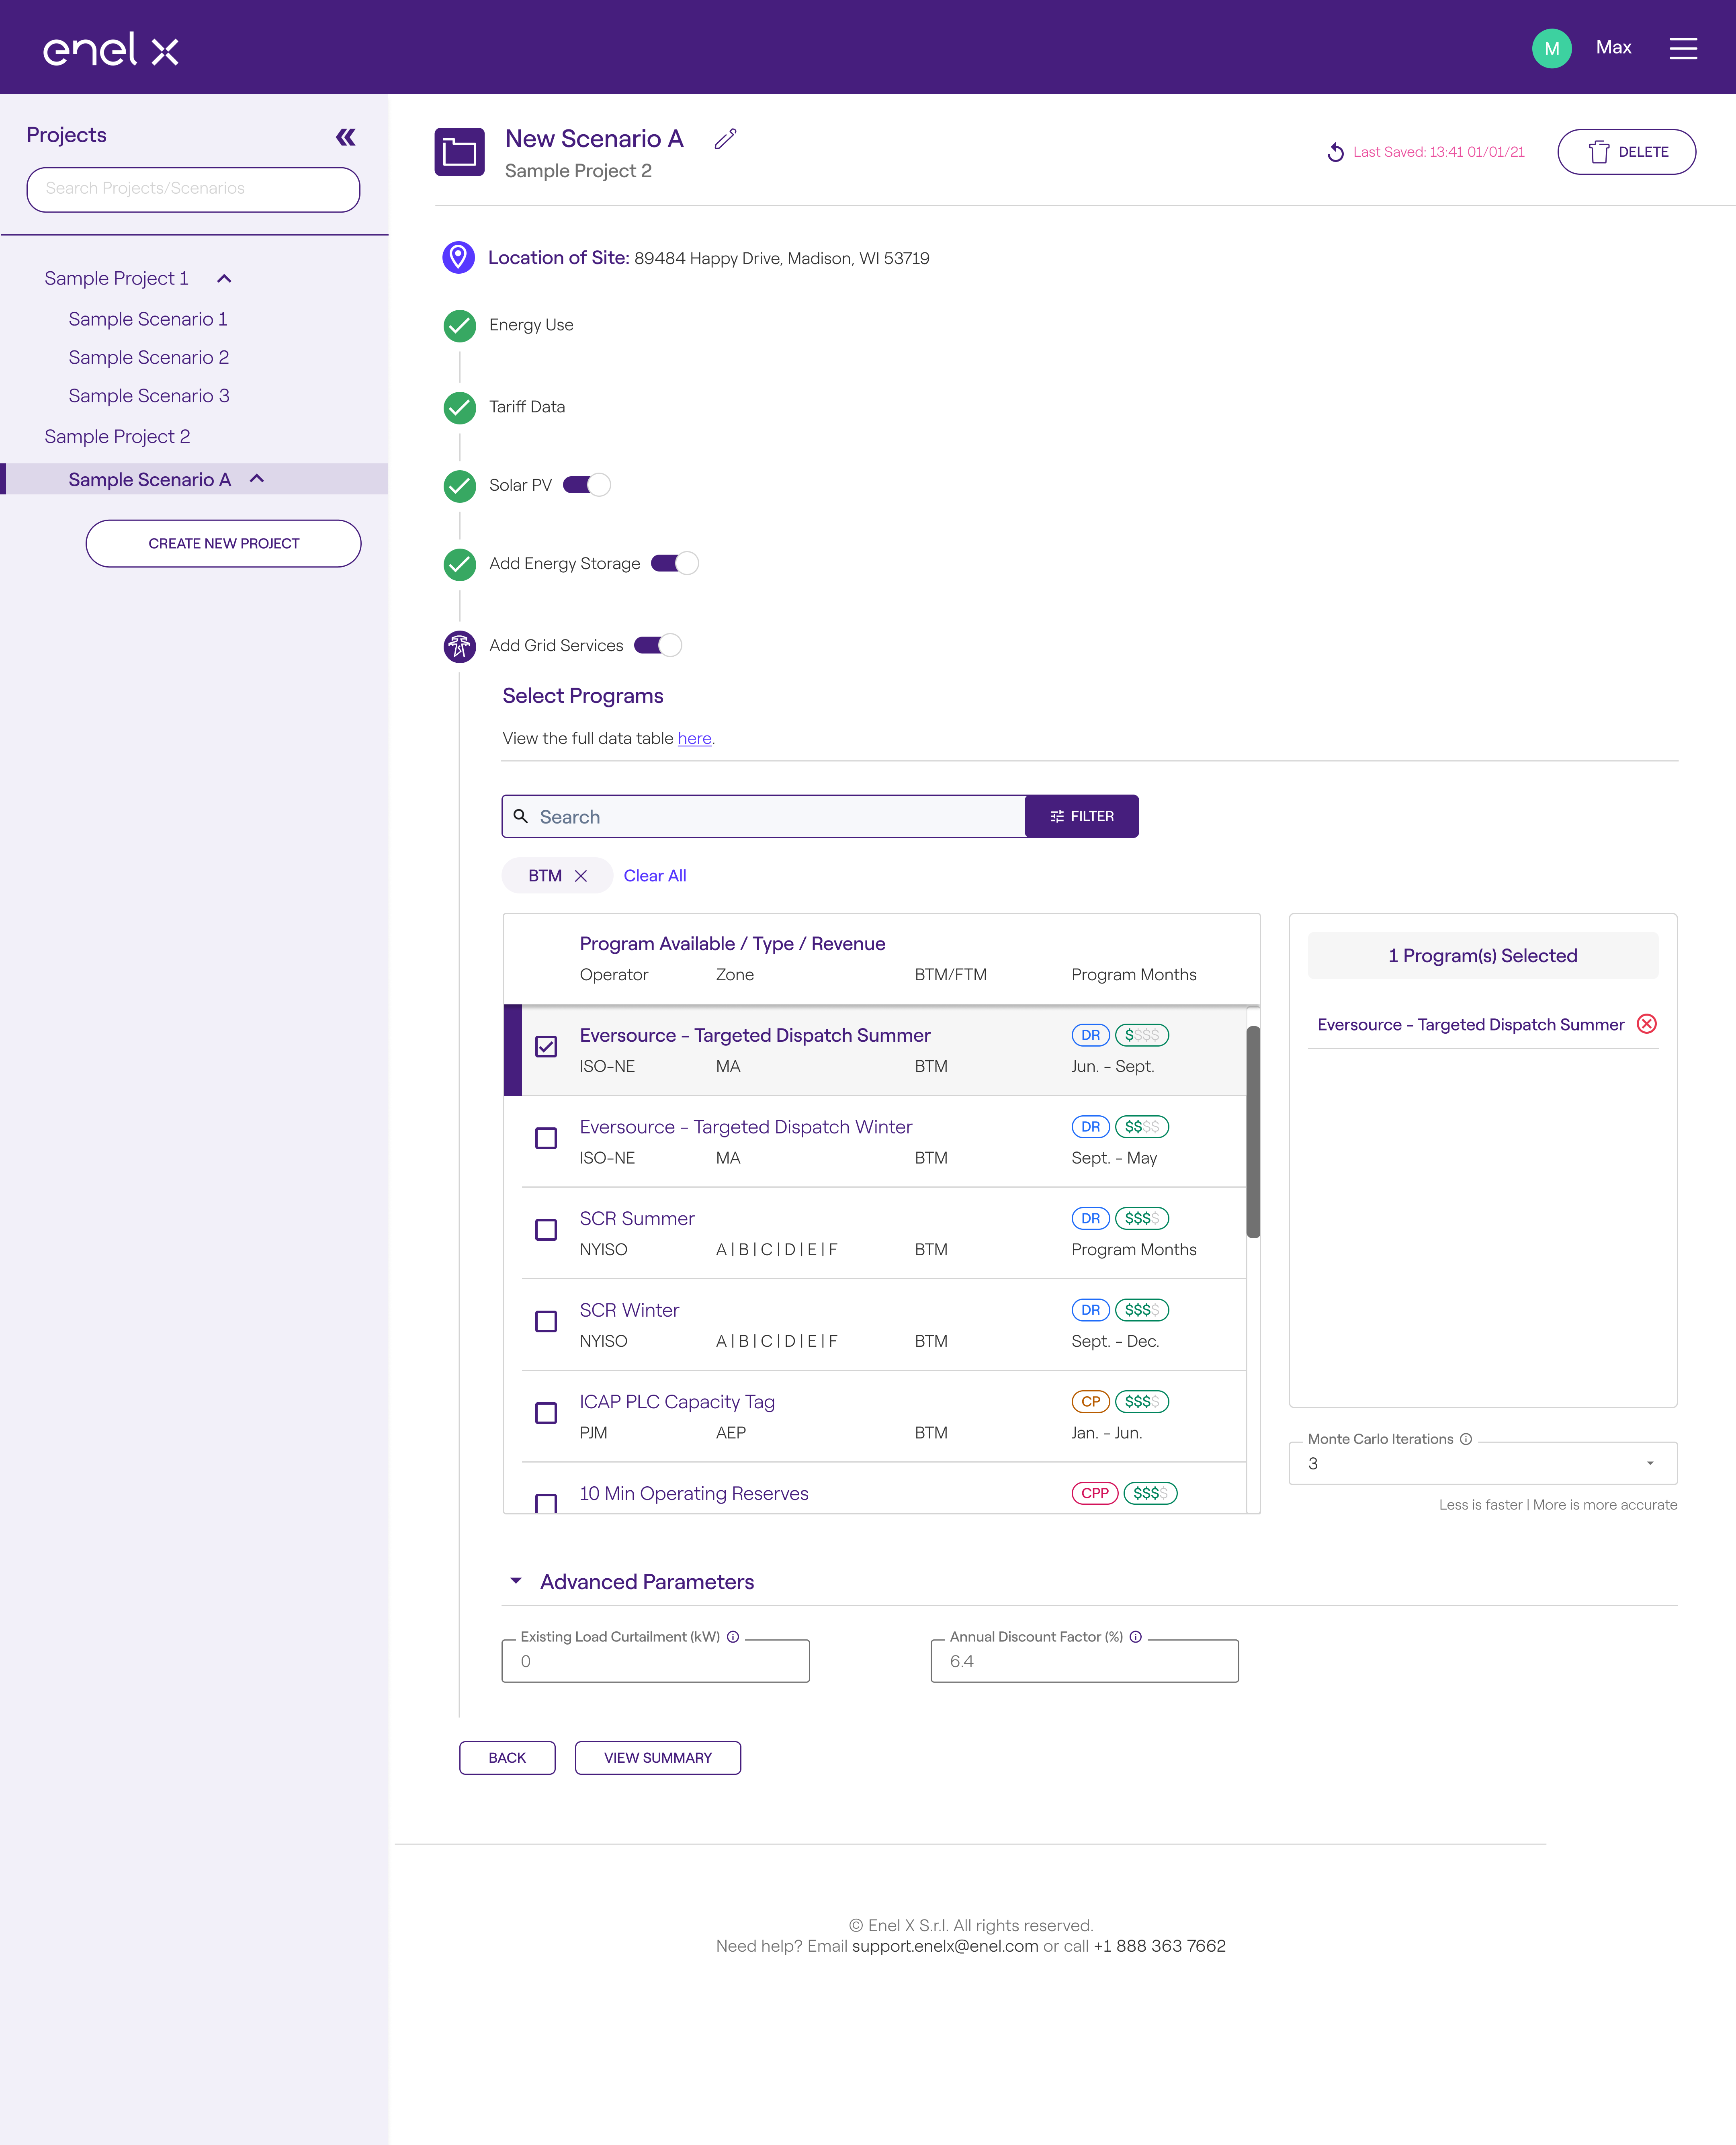Remove the BTM filter chip
This screenshot has width=1736, height=2145.
point(581,876)
